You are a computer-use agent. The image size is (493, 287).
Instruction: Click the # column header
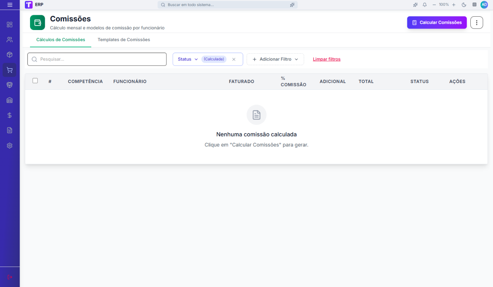coord(50,82)
